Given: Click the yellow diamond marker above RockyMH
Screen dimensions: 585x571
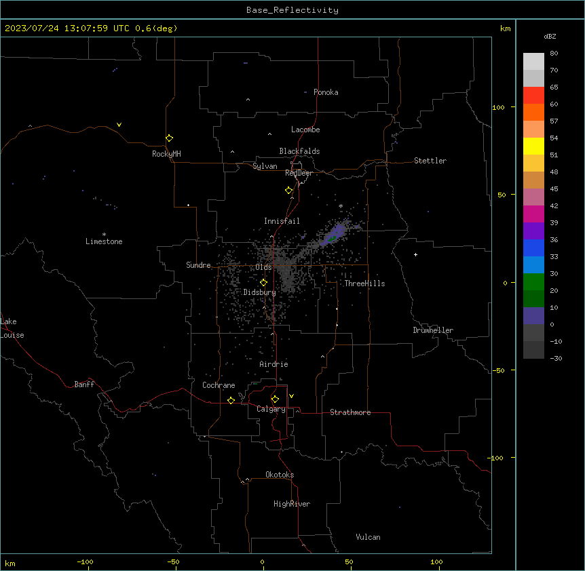Looking at the screenshot, I should tap(169, 138).
